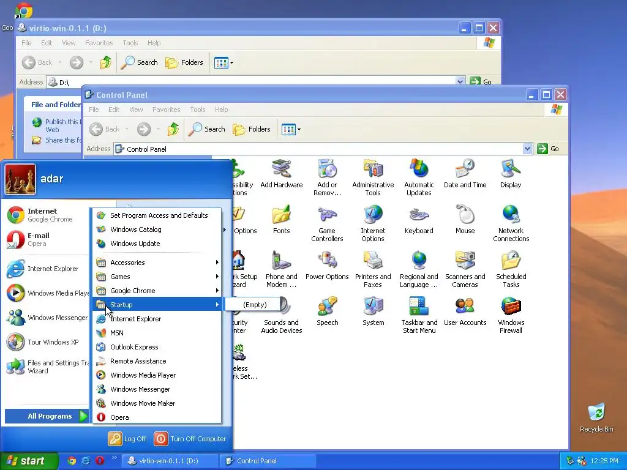This screenshot has width=627, height=470.
Task: Open Regional and Language options icon
Action: 419,269
